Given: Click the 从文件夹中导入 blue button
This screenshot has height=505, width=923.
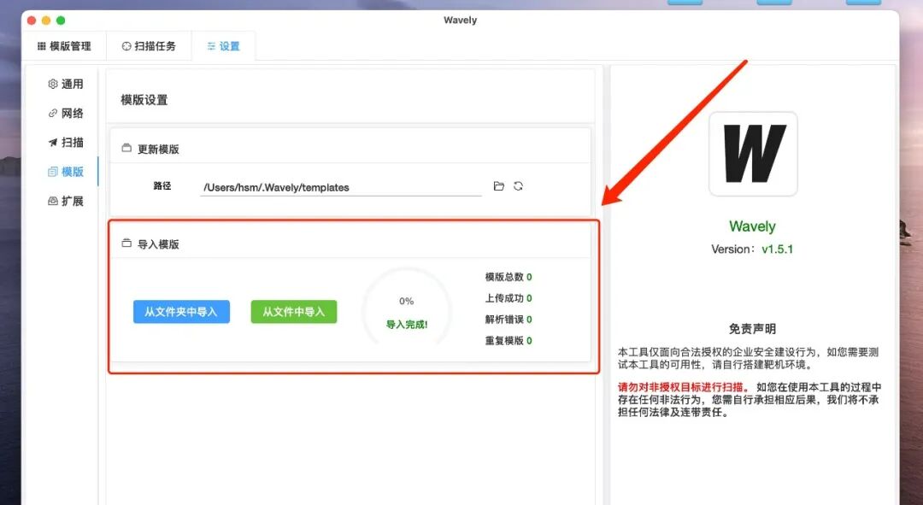Looking at the screenshot, I should tap(181, 312).
